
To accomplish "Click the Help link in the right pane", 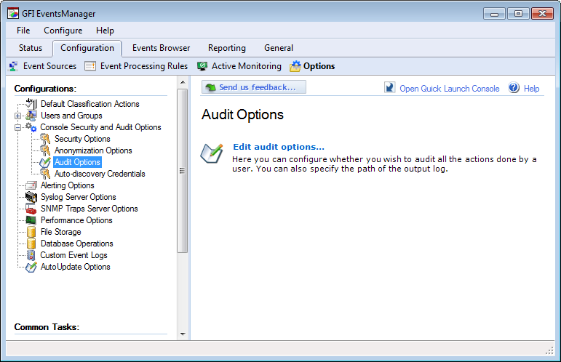I will coord(531,89).
